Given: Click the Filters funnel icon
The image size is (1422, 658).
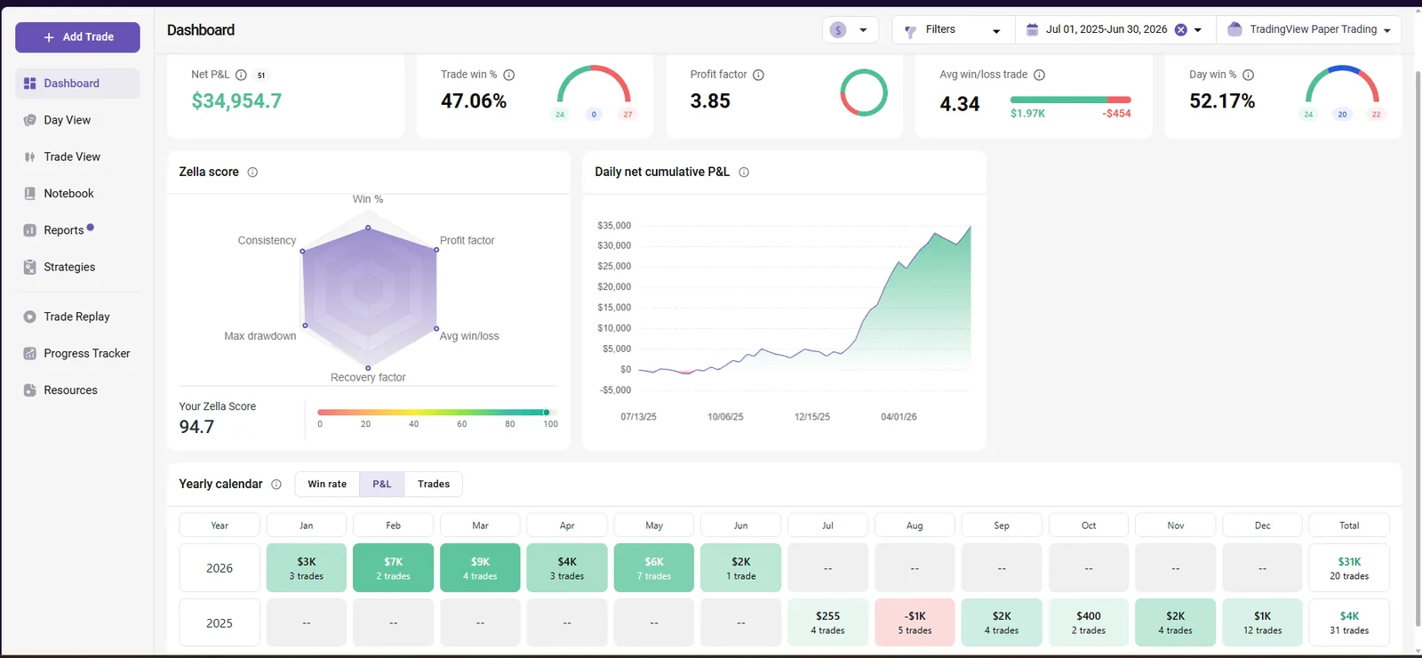Looking at the screenshot, I should [910, 31].
